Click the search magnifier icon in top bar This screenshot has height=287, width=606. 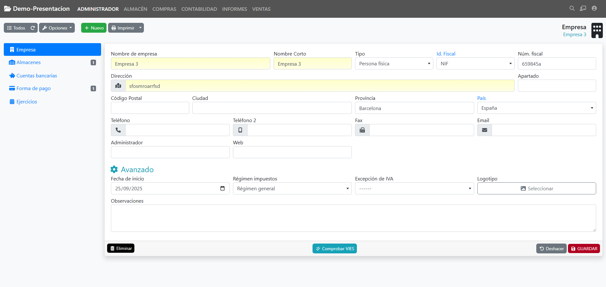[x=572, y=9]
